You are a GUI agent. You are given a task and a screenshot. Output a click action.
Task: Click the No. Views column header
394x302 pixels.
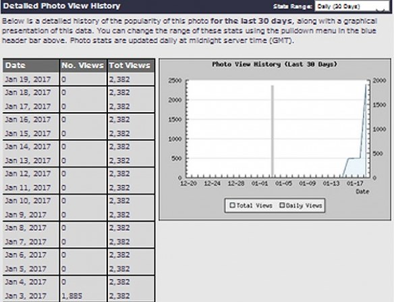click(x=83, y=66)
